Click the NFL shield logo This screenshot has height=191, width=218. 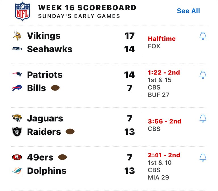[x=22, y=11]
